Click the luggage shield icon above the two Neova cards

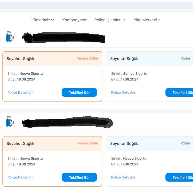pyautogui.click(x=10, y=122)
